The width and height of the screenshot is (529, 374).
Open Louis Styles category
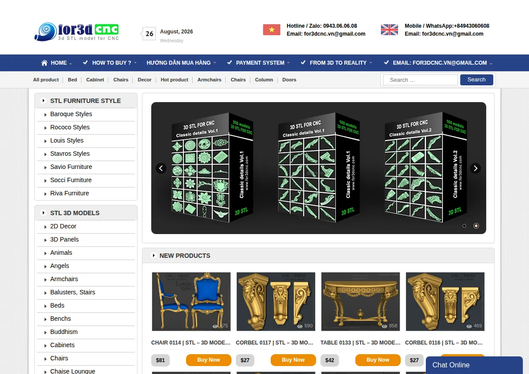pyautogui.click(x=67, y=140)
